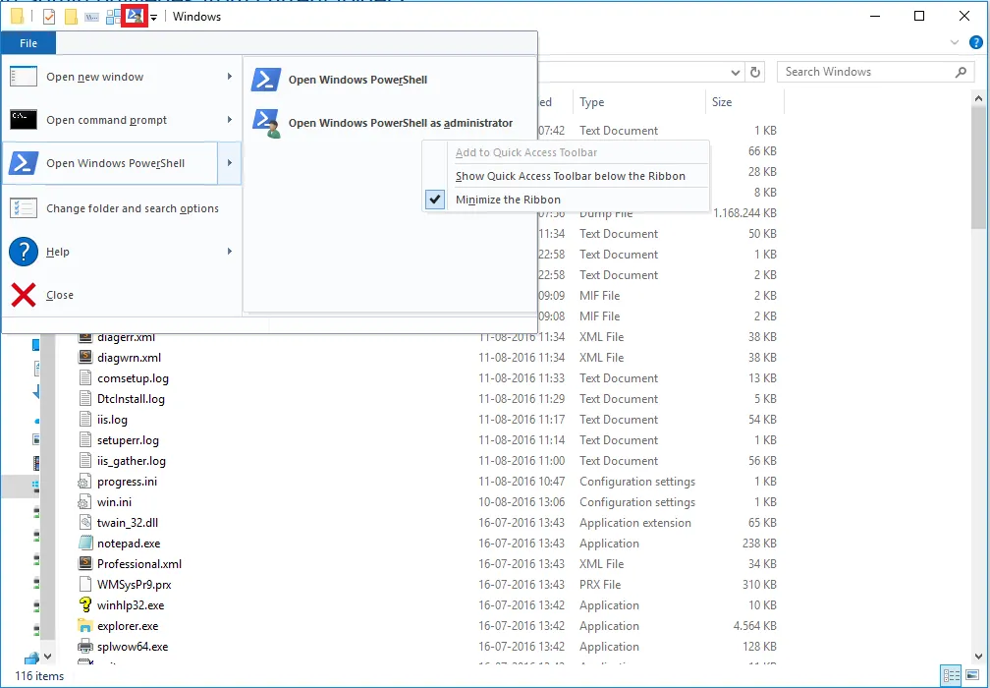Click the folder system icon left of title bar
Viewport: 990px width, 688px height.
coord(17,17)
